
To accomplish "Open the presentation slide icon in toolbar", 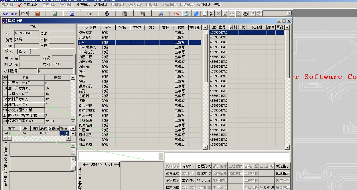I will 38,13.
